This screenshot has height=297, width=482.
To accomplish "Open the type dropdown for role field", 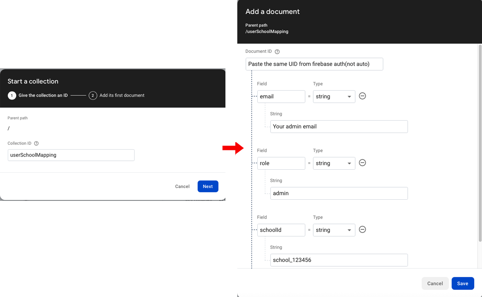I will click(x=334, y=163).
